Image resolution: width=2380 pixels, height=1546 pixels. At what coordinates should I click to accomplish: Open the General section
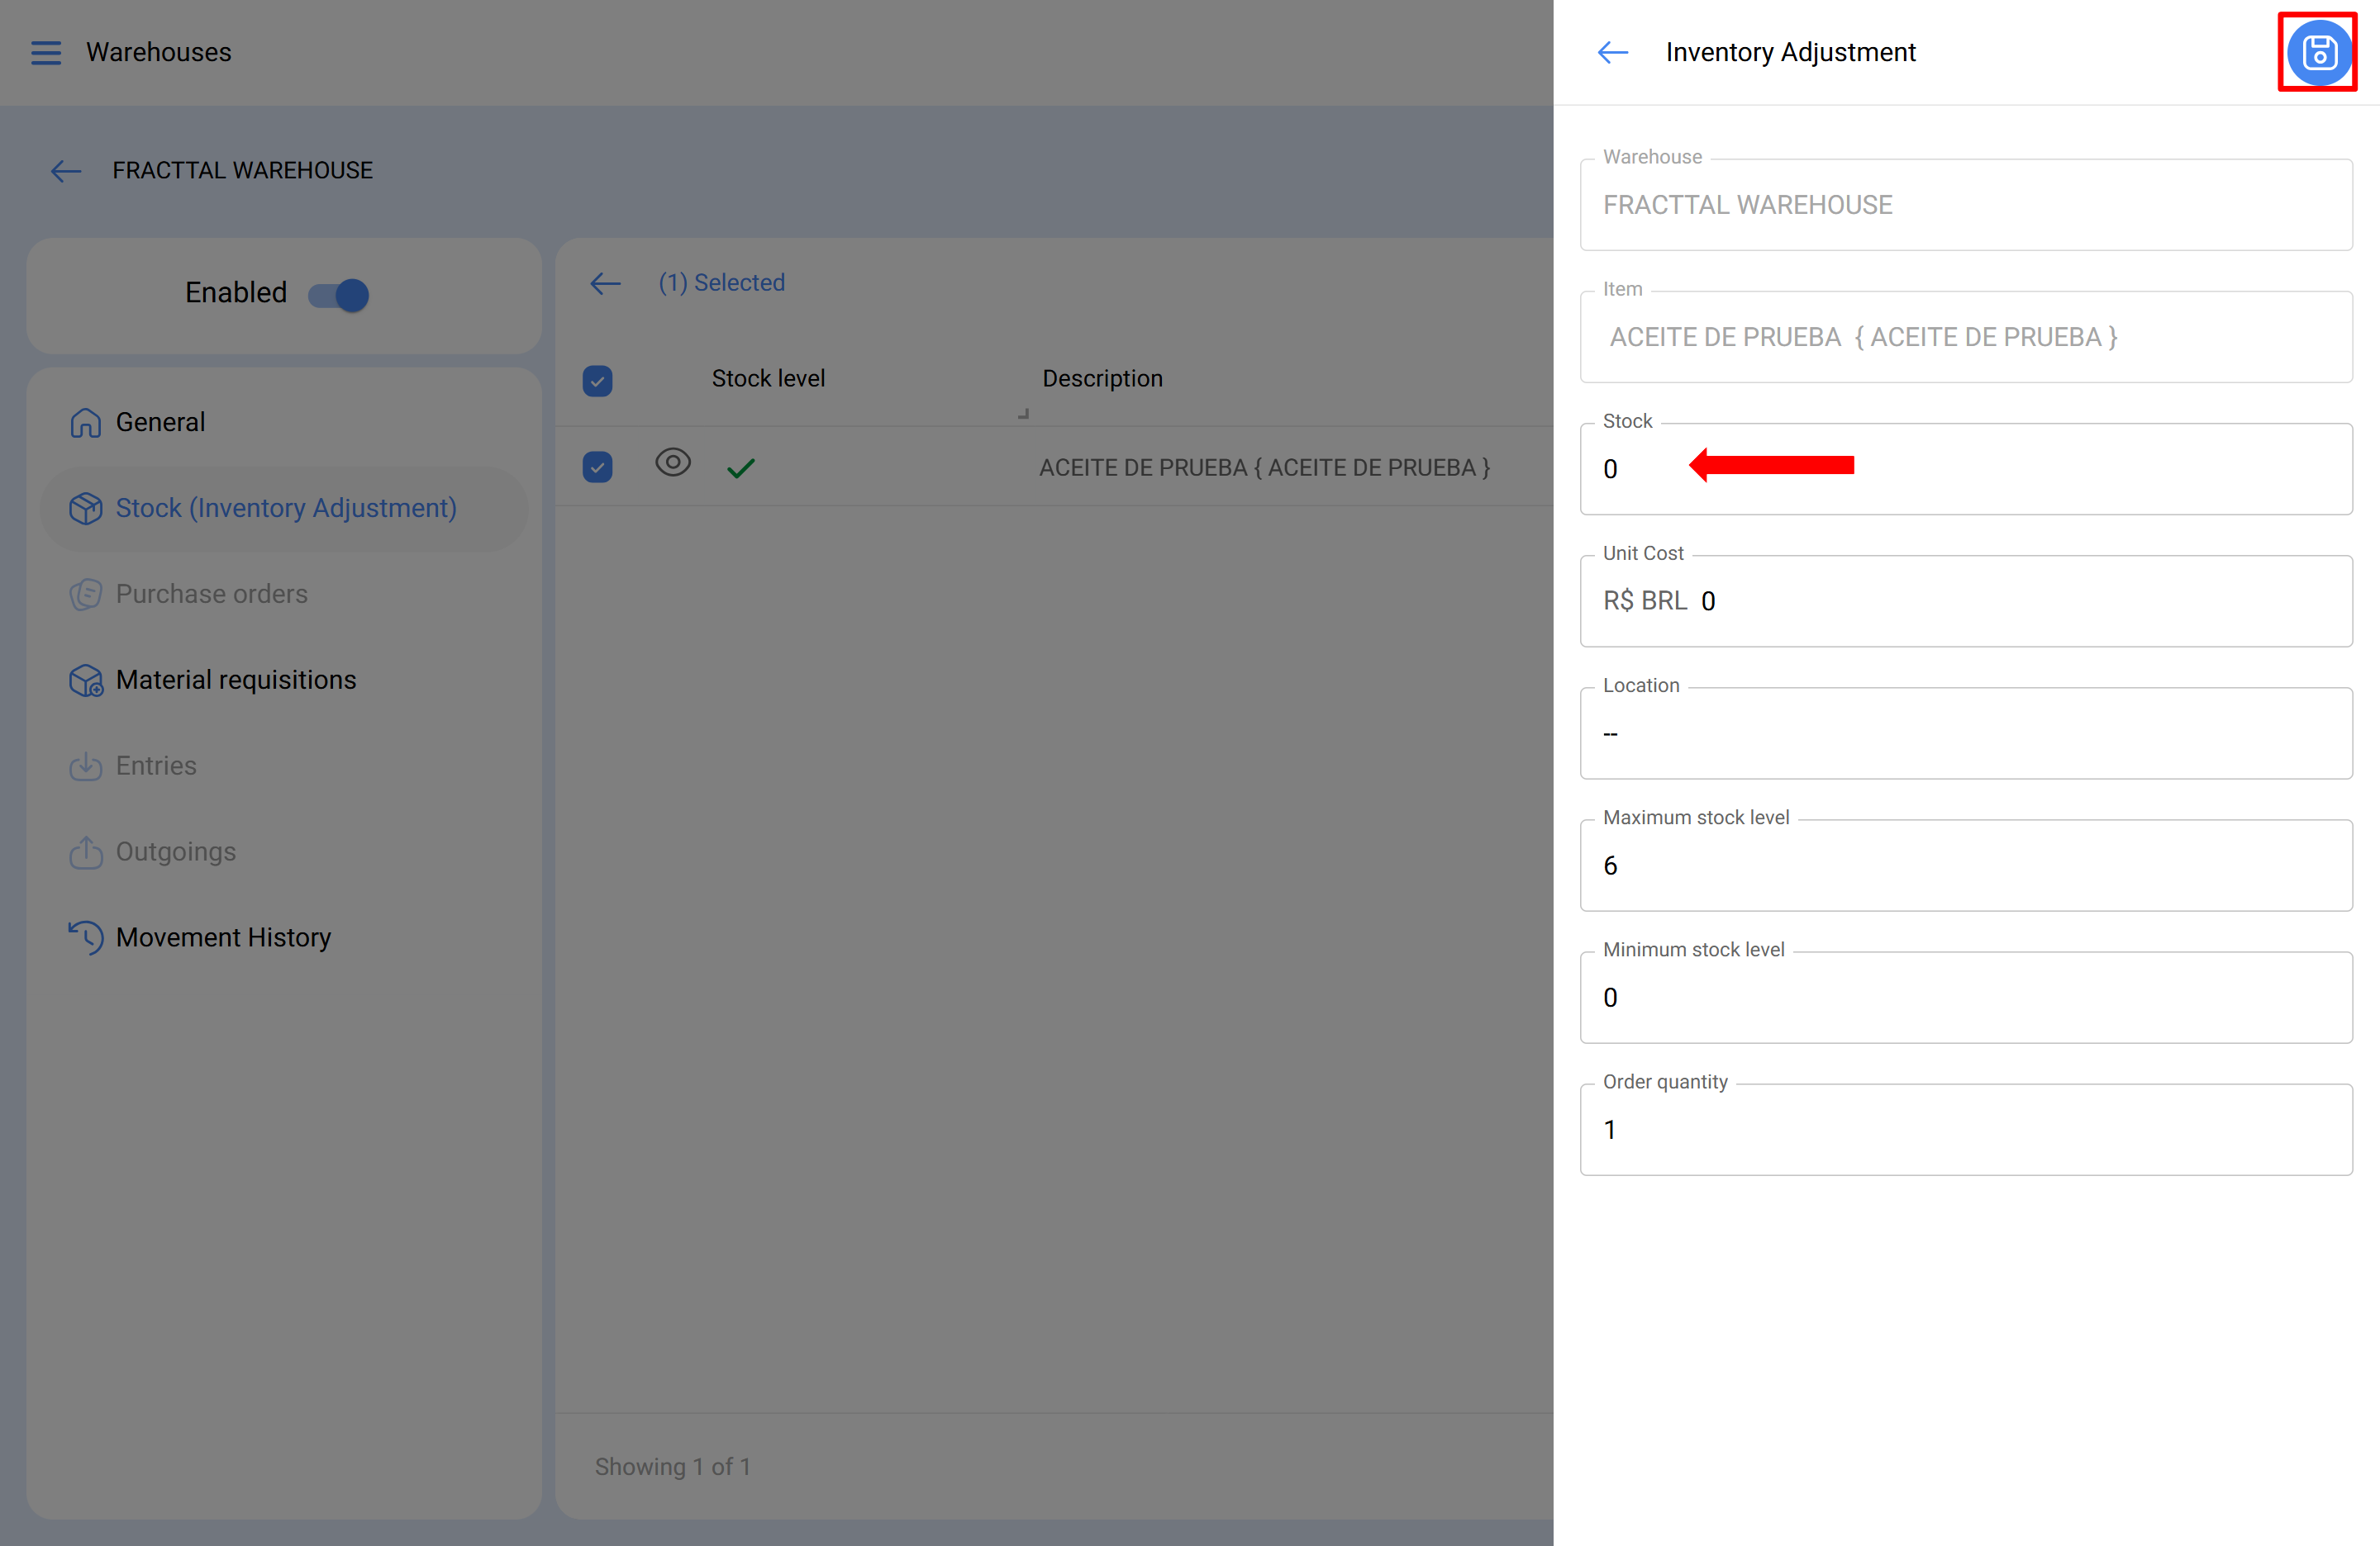[x=160, y=423]
